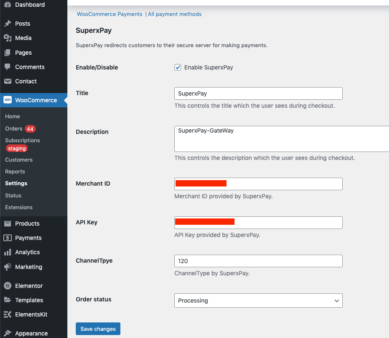Open the Analytics menu
The height and width of the screenshot is (338, 389).
click(x=27, y=252)
